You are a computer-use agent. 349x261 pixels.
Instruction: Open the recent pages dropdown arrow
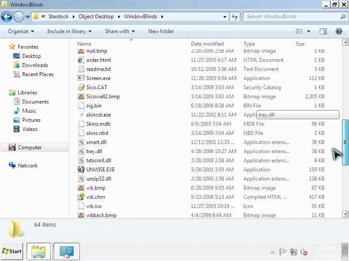pyautogui.click(x=27, y=17)
